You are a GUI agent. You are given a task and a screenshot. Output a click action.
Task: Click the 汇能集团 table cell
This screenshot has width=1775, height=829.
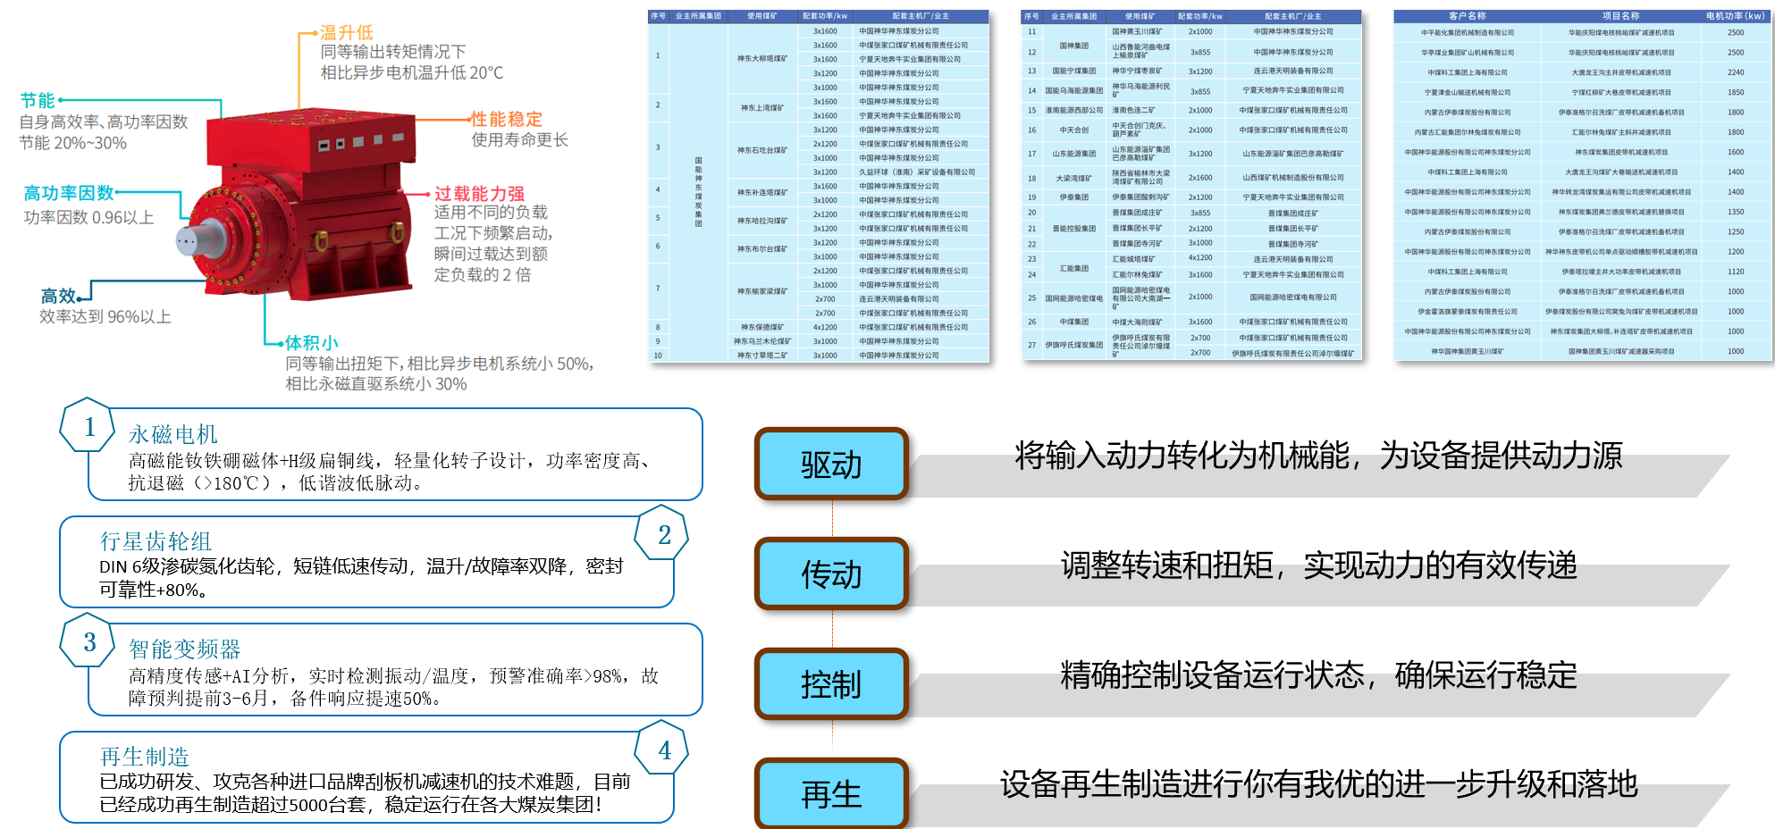pos(1074,268)
